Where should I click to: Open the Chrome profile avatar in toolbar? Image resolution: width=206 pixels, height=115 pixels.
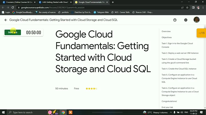[198, 8]
